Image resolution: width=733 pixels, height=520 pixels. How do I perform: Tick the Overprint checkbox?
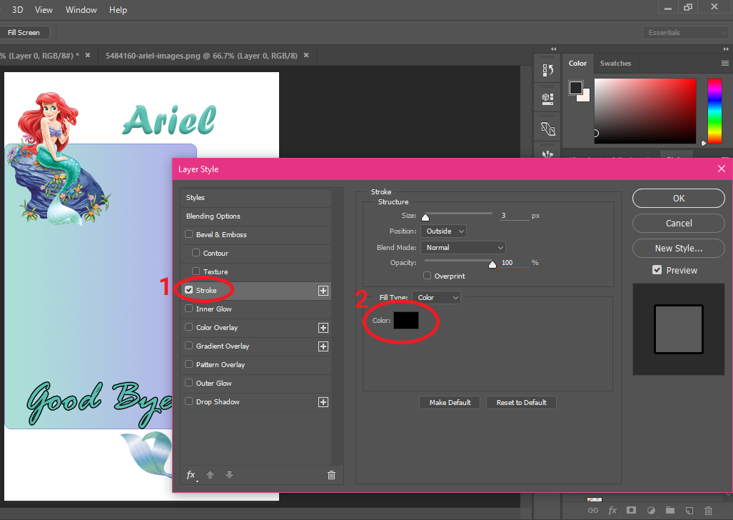point(428,276)
